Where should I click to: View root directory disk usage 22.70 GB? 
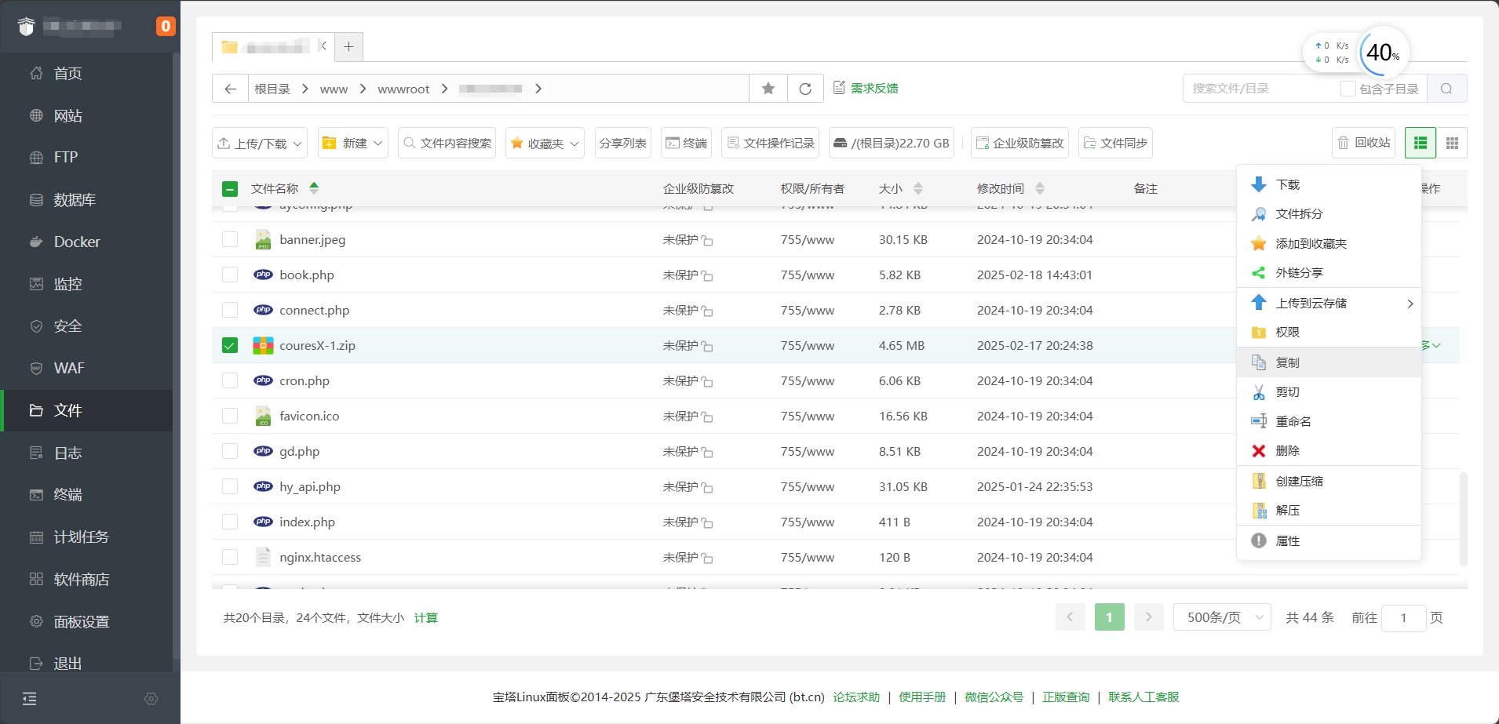(892, 143)
